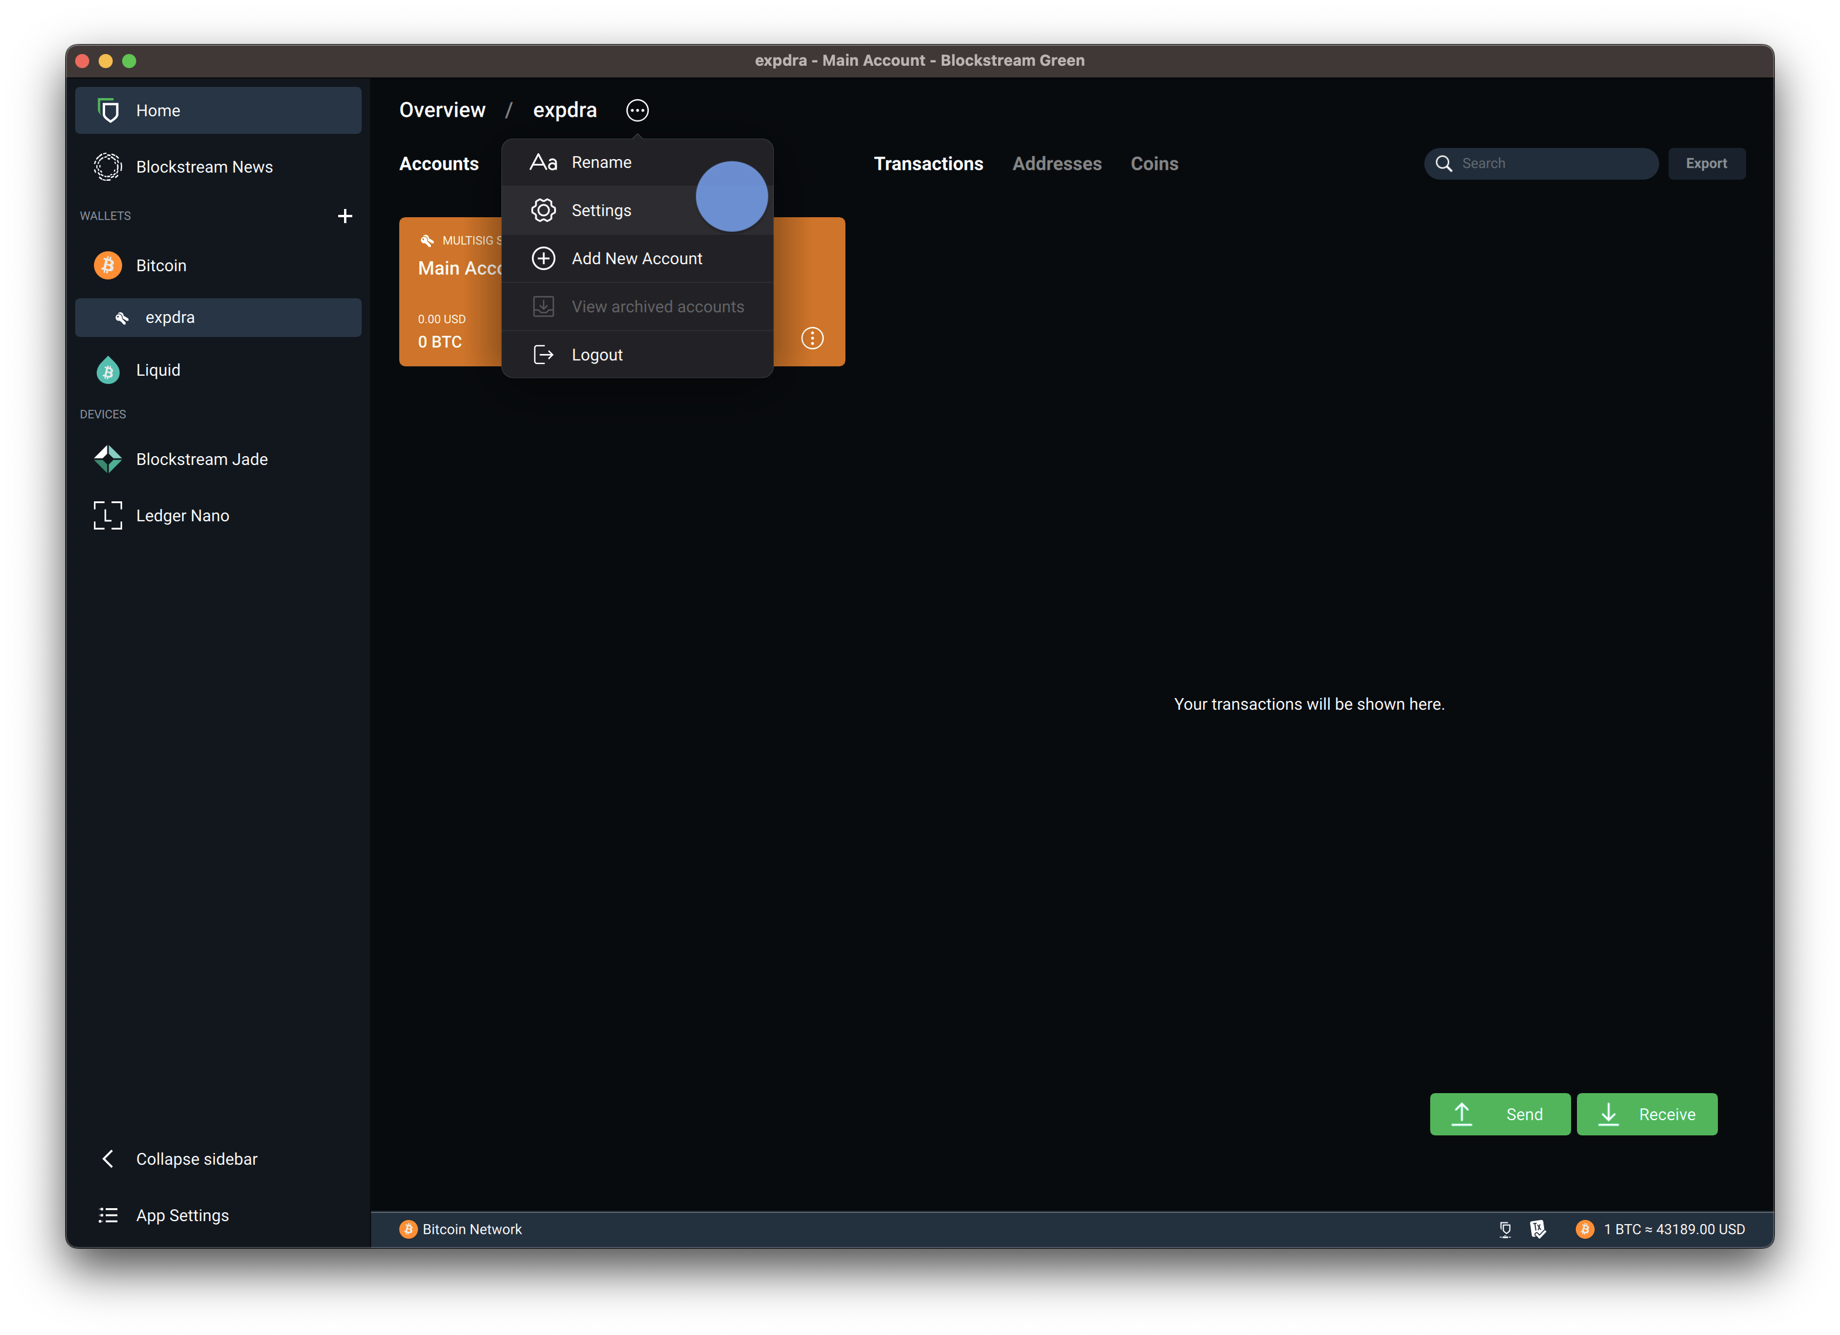This screenshot has width=1840, height=1335.
Task: Click the Rename Aa icon in menu
Action: coord(542,162)
